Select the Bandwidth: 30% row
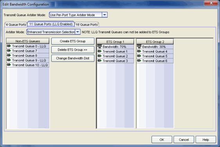This screenshot has width=220, height=147. tap(155, 47)
